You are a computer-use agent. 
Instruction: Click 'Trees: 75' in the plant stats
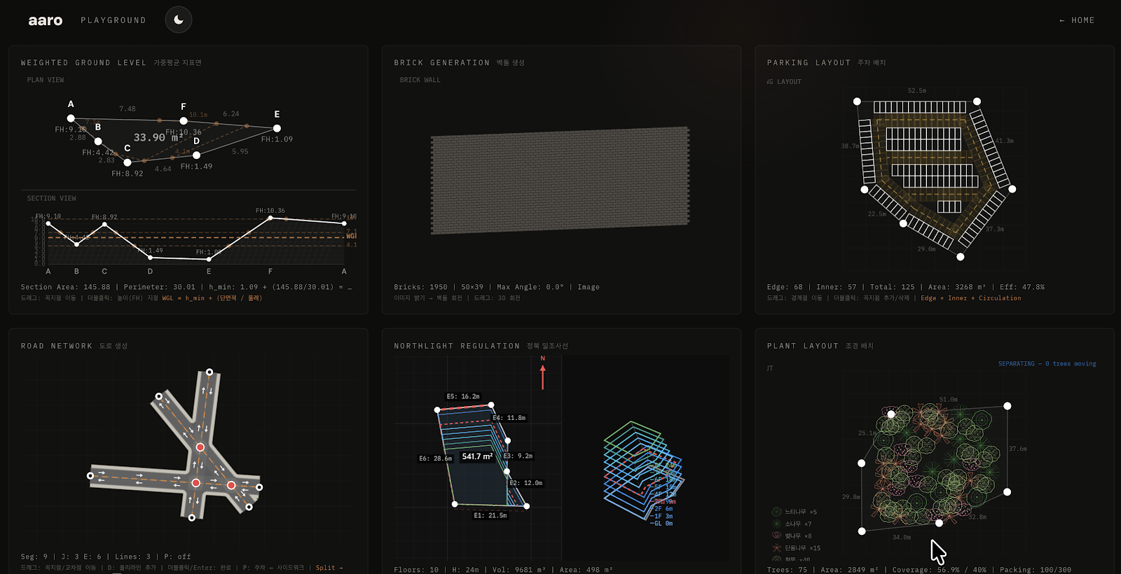click(x=787, y=570)
